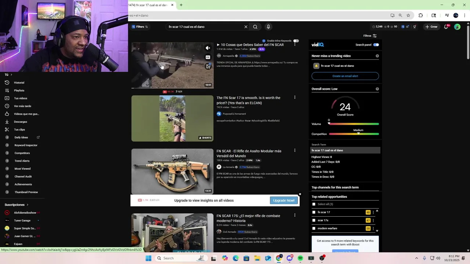Screen dimensions: 470x264
Task: Bookmark this page with star icon
Action: tap(408, 15)
